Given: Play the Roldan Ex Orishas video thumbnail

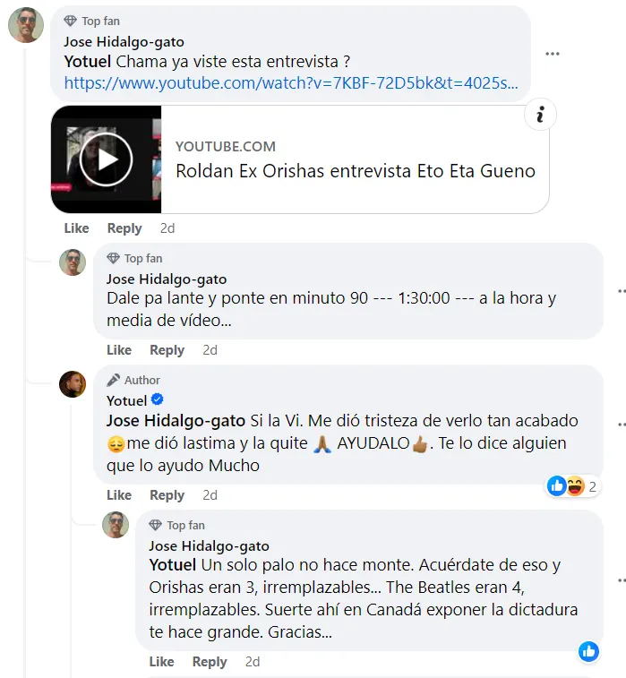Looking at the screenshot, I should click(x=106, y=159).
